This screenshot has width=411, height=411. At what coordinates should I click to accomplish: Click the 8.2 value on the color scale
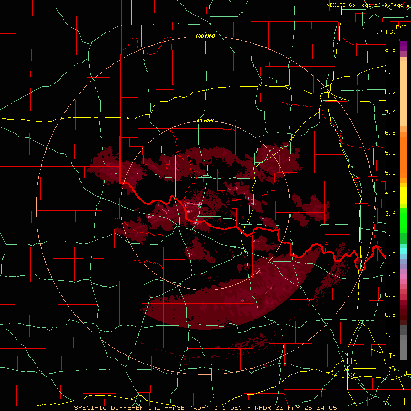click(x=390, y=92)
